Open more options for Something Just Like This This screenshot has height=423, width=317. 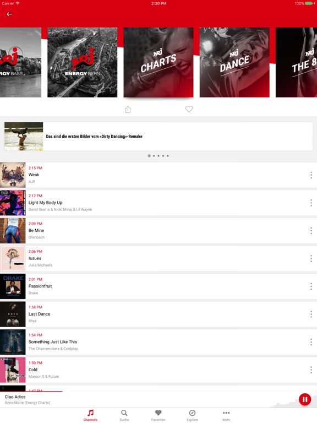[x=311, y=342]
